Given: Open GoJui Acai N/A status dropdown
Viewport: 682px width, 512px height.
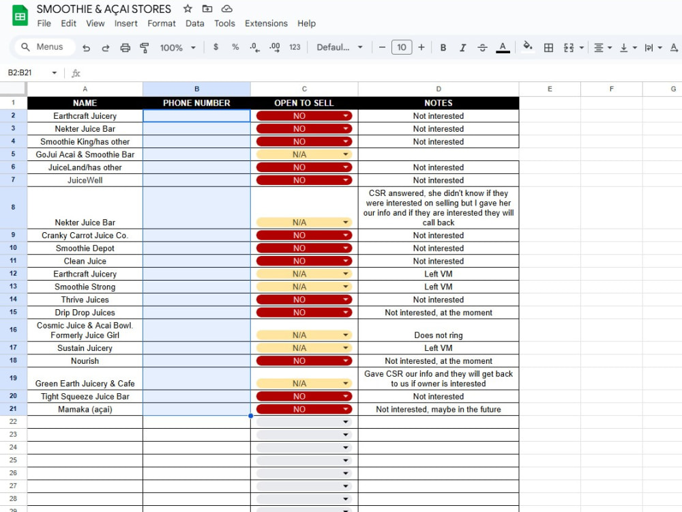Looking at the screenshot, I should [x=304, y=154].
